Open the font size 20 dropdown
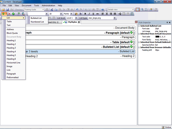The width and height of the screenshot is (172, 129). (x=61, y=14)
